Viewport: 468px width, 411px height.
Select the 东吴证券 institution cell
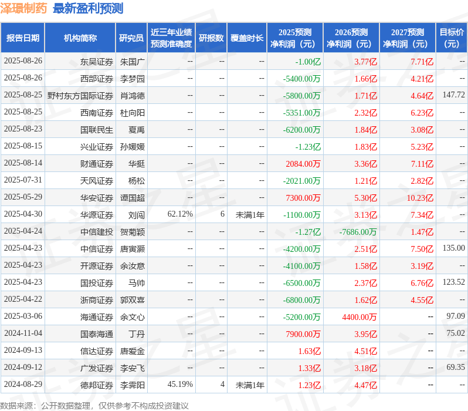click(x=80, y=62)
